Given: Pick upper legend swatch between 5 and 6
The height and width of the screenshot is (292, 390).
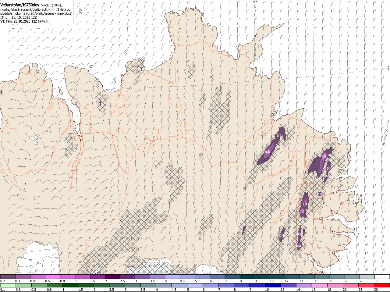Looking at the screenshot, I should click(202, 277).
